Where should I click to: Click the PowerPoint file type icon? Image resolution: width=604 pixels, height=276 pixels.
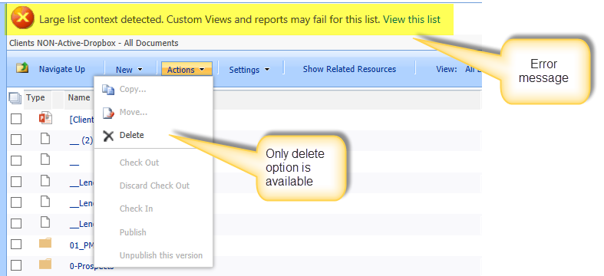(x=45, y=118)
